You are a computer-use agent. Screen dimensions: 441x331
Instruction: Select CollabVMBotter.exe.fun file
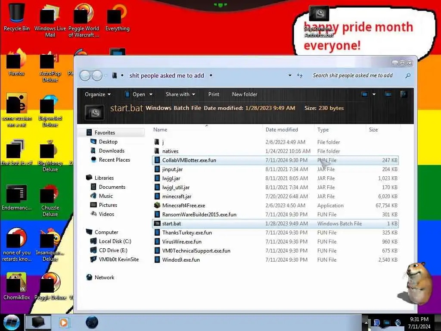[x=275, y=160]
